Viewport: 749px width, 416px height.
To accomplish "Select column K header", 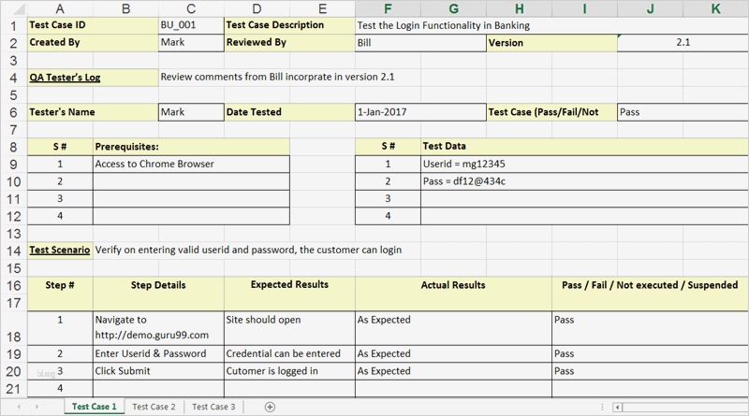I will (716, 8).
